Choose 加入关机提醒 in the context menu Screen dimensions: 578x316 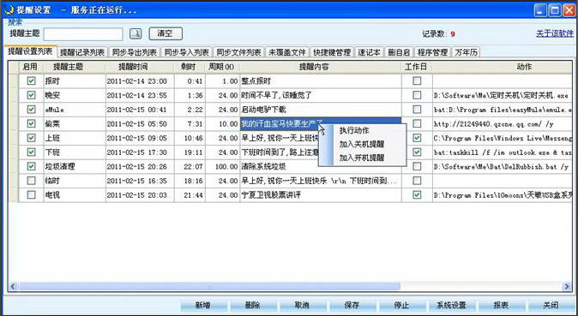click(363, 144)
